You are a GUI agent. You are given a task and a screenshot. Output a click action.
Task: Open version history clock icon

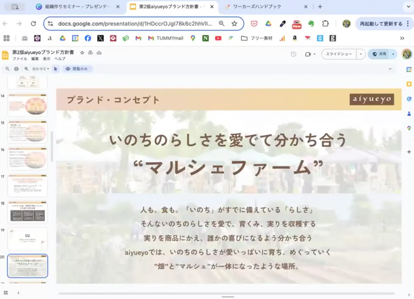pyautogui.click(x=293, y=54)
